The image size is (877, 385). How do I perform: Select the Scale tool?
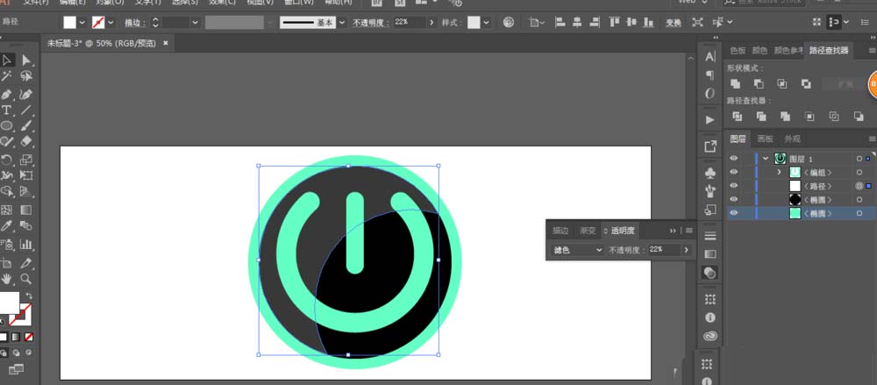pyautogui.click(x=25, y=160)
